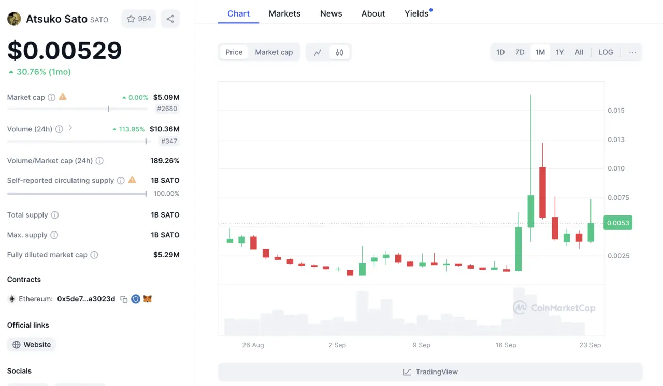Select the Price toggle
Viewport: 663px width, 386px height.
pyautogui.click(x=234, y=52)
